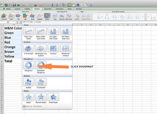
Task: Click the Undo arrow icon
Action: [x=41, y=5]
